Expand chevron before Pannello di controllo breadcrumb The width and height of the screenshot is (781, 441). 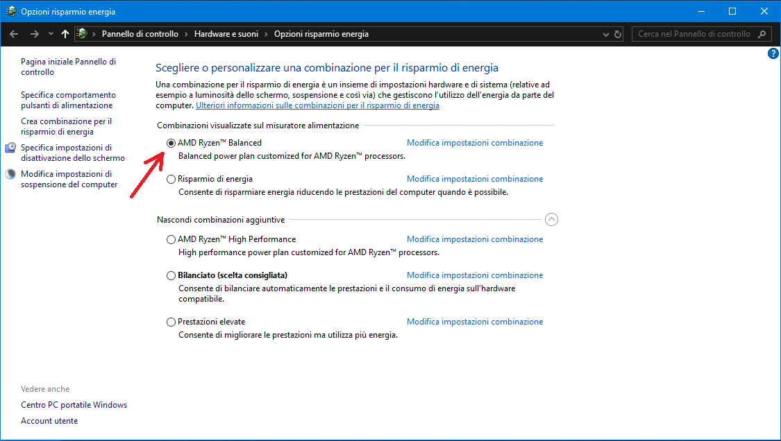pyautogui.click(x=94, y=35)
